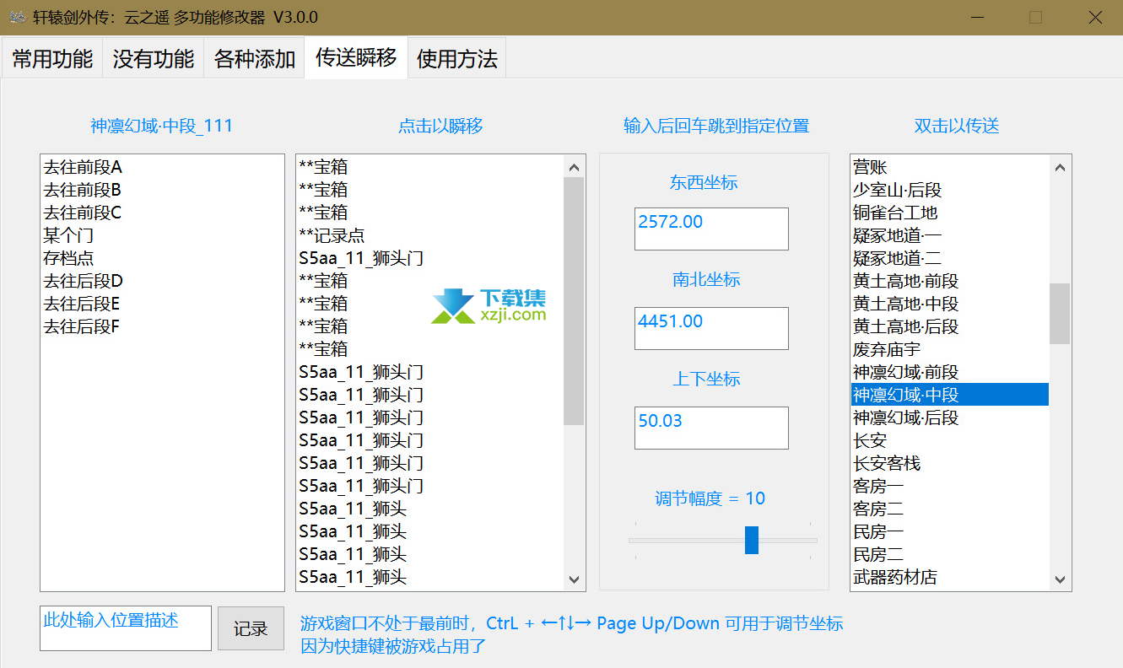Select 神凛幻域·后段 in the teleport list
Screen dimensions: 1123x668
tap(950, 417)
